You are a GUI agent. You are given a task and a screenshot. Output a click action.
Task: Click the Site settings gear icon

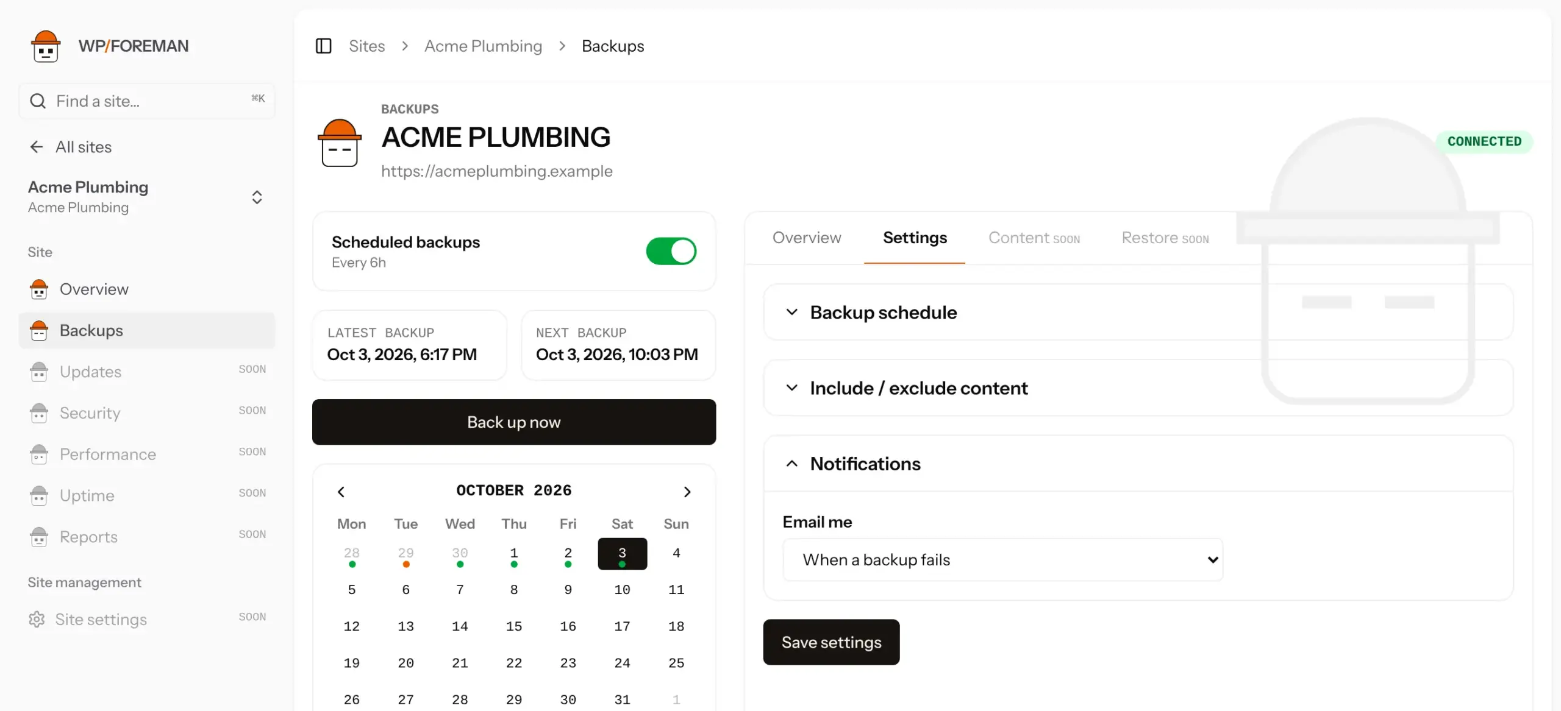tap(37, 620)
